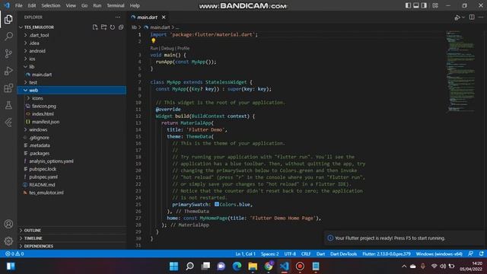The height and width of the screenshot is (274, 487).
Task: Open Dart DevTools from status bar
Action: pyautogui.click(x=343, y=253)
